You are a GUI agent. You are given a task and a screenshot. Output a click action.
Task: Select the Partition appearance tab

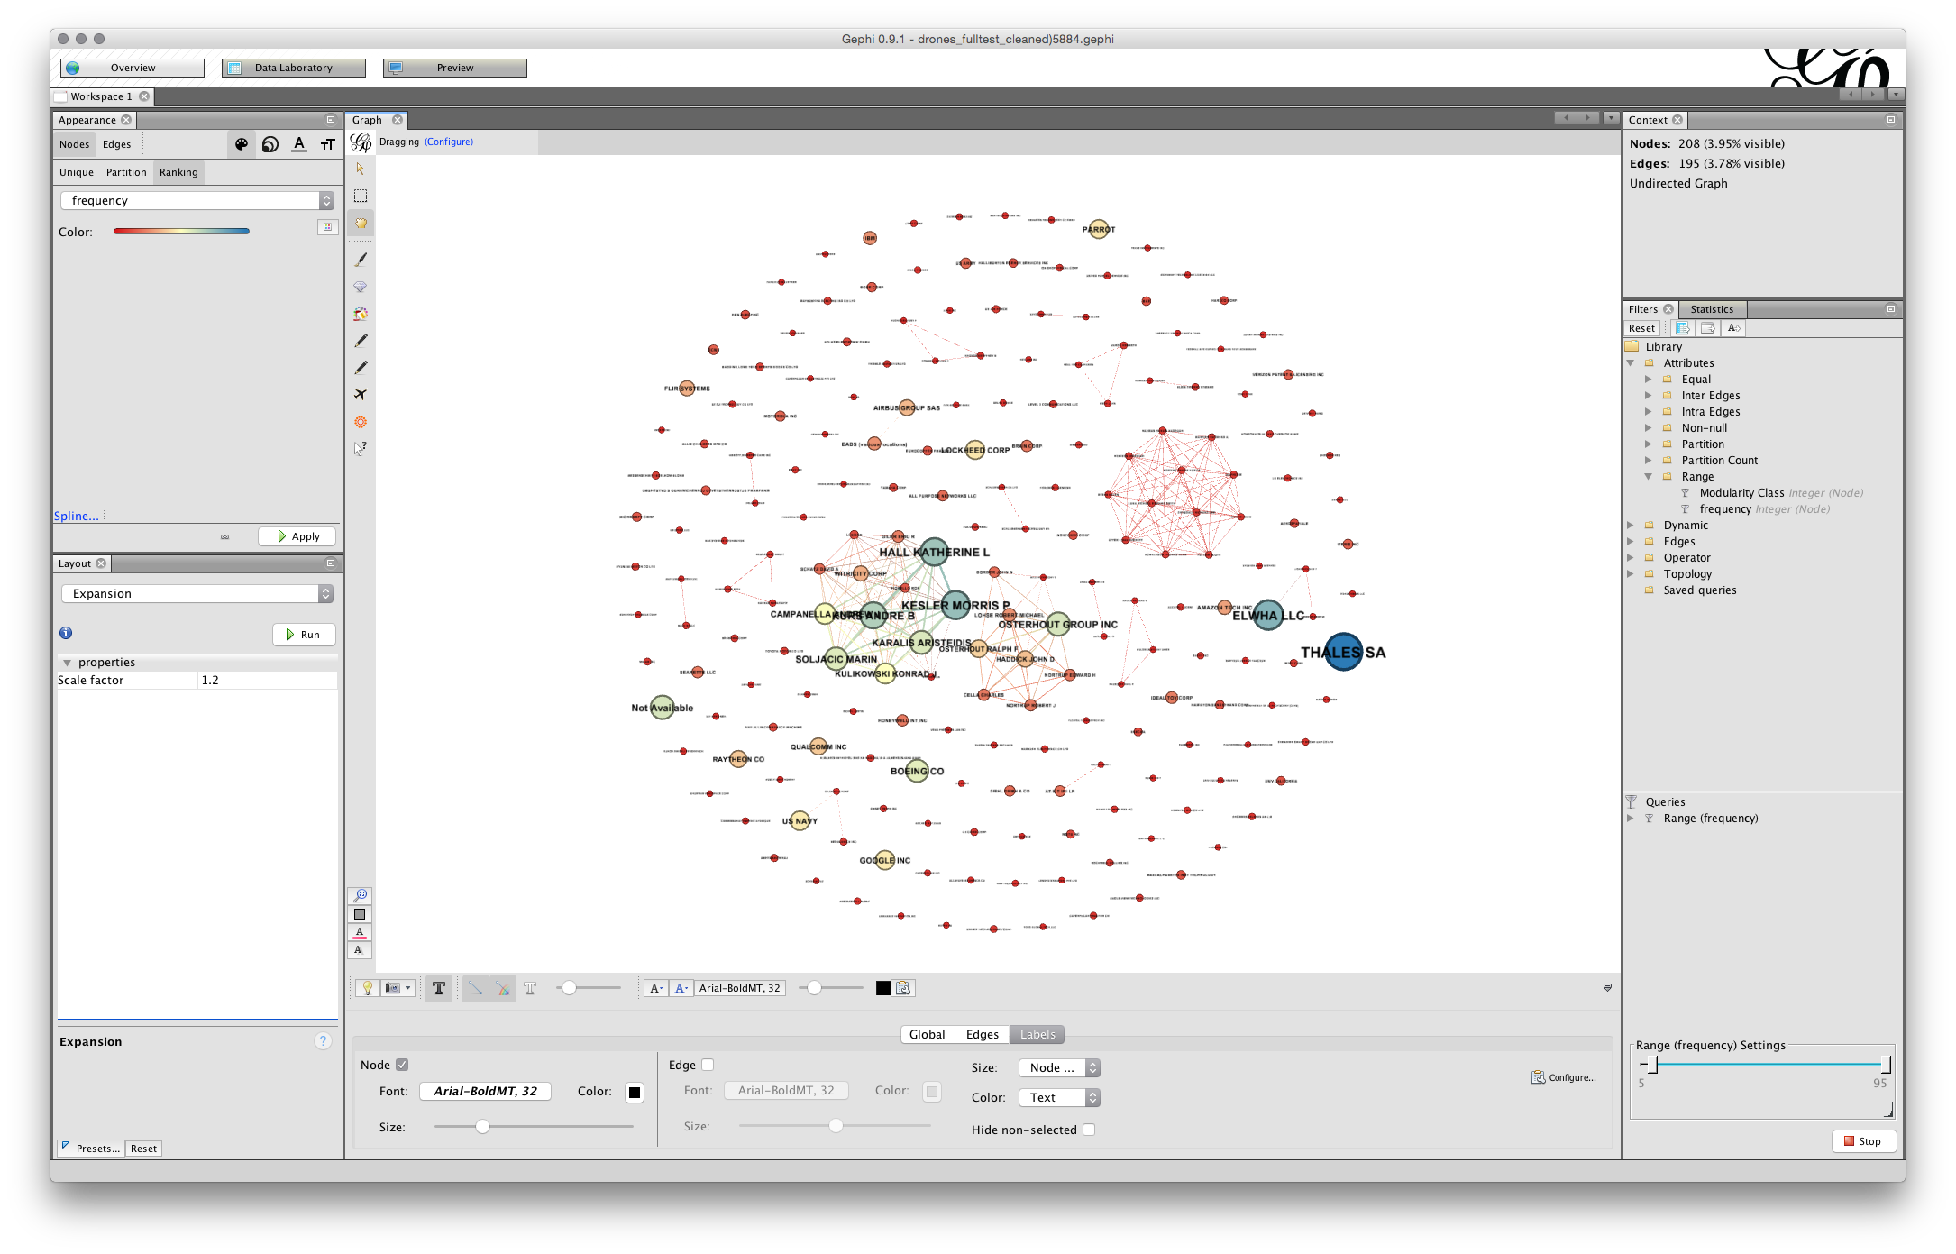point(126,172)
